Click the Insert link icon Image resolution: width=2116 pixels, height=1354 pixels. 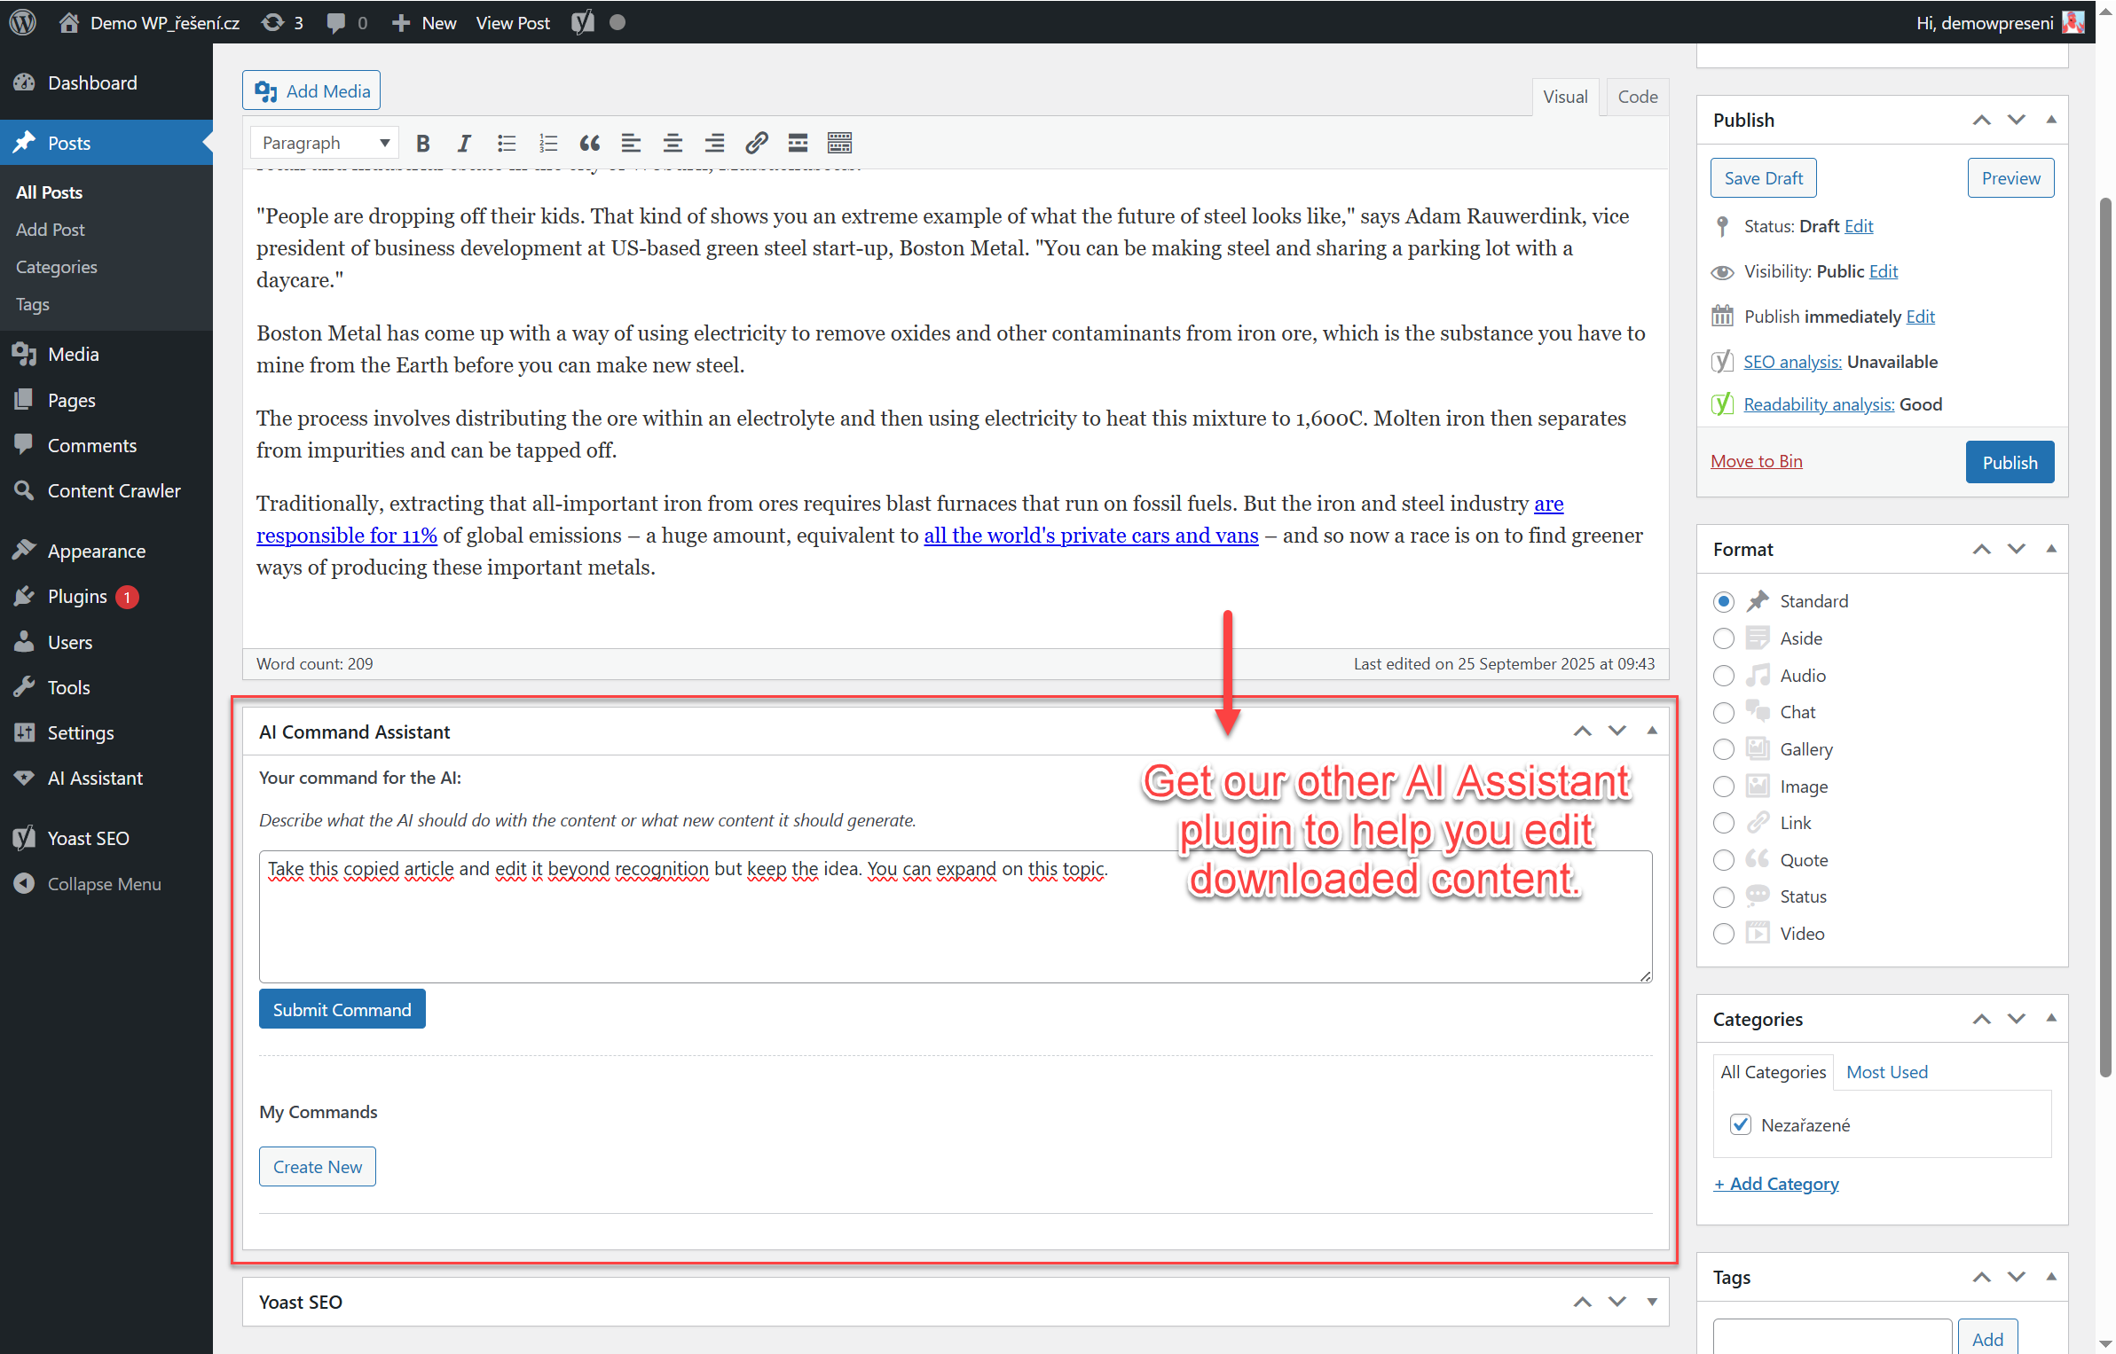pyautogui.click(x=756, y=143)
